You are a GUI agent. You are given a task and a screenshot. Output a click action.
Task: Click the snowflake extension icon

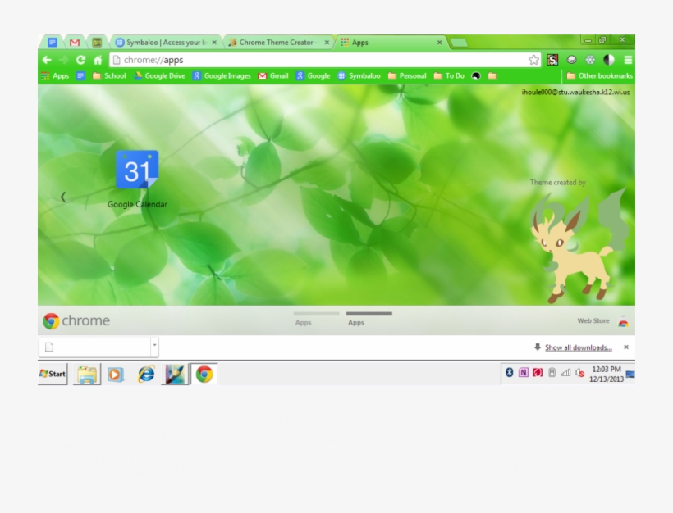[589, 59]
